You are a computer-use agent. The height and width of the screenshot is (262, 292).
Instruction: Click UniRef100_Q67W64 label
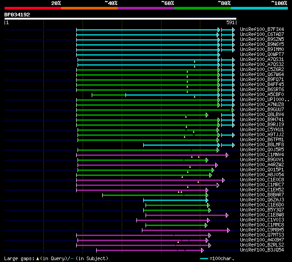(262, 75)
